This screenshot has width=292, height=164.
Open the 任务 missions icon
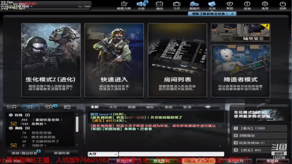(x=212, y=5)
